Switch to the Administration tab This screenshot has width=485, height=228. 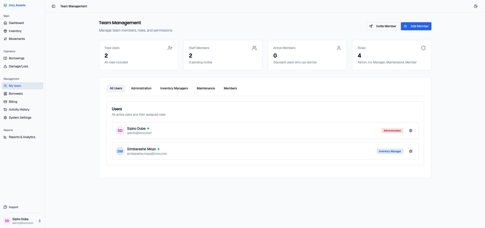tap(141, 88)
